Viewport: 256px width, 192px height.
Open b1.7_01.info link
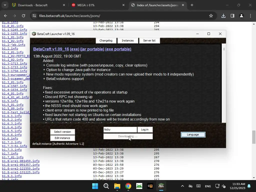[13, 157]
